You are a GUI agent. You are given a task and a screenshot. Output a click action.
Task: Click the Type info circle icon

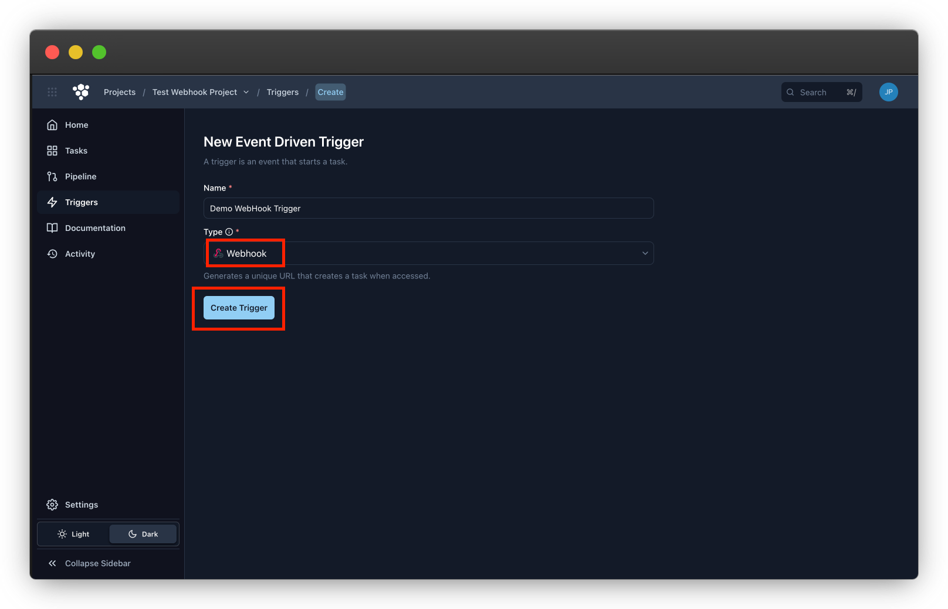pyautogui.click(x=229, y=232)
